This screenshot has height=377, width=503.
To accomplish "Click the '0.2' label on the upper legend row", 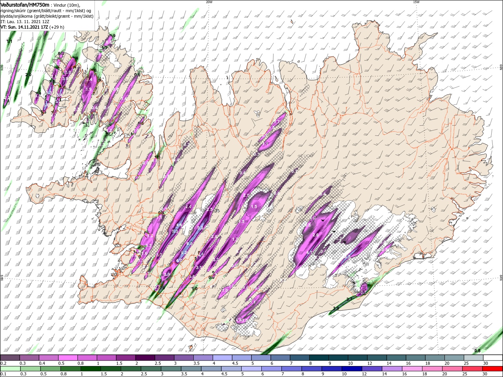I will pyautogui.click(x=3, y=363).
